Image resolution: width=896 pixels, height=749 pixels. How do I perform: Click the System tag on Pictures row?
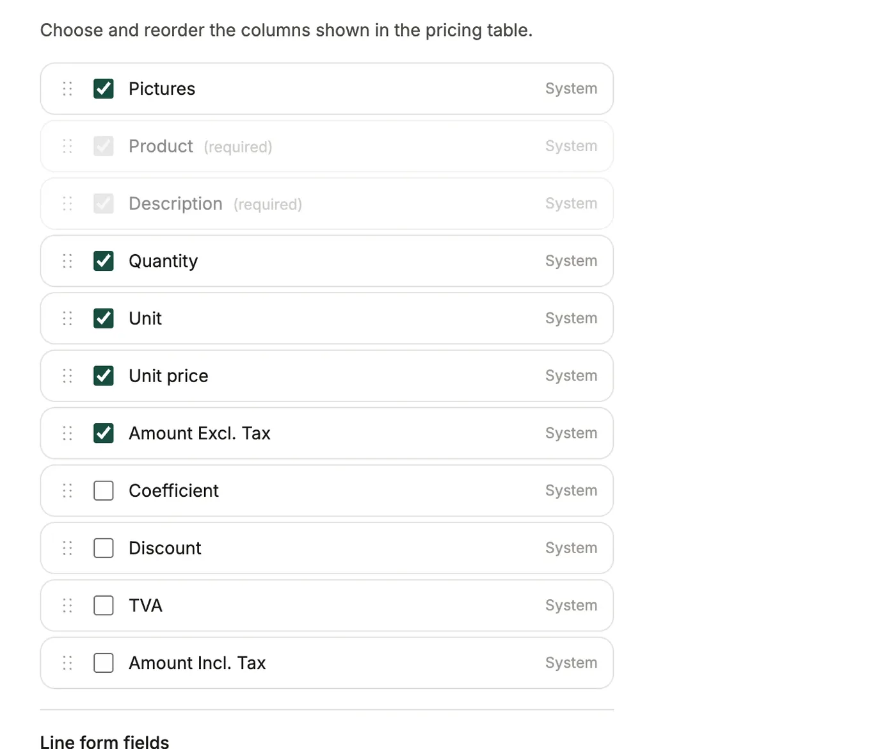571,89
